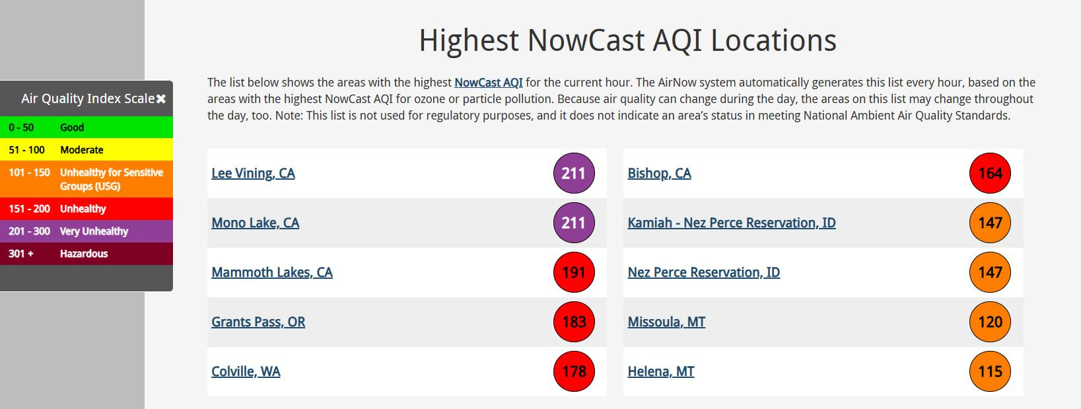This screenshot has height=409, width=1081.
Task: Open Colville, WA location link
Action: (x=246, y=371)
